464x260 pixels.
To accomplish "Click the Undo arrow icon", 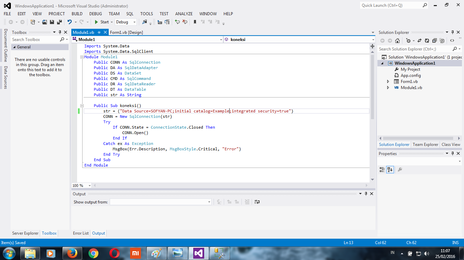I will (x=69, y=22).
